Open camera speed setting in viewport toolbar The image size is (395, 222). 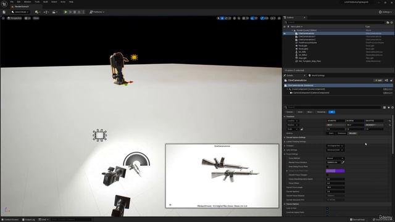(x=273, y=18)
